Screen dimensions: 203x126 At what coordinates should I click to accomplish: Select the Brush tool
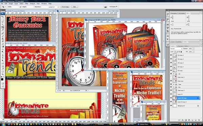(x=3, y=36)
